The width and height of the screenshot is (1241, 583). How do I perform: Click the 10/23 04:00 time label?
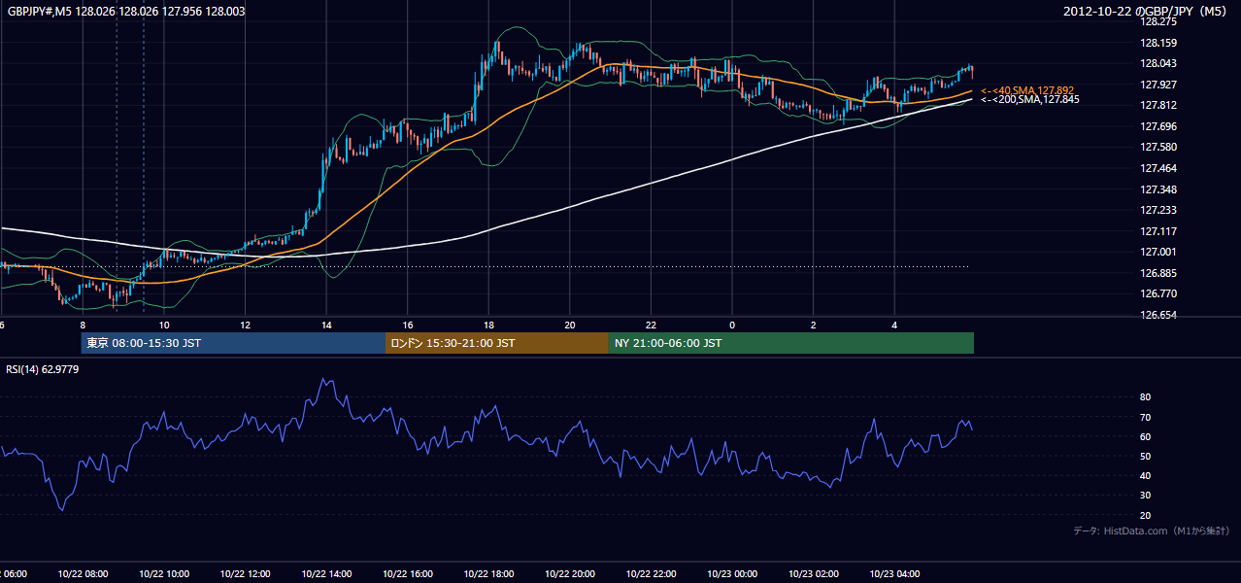pos(894,574)
